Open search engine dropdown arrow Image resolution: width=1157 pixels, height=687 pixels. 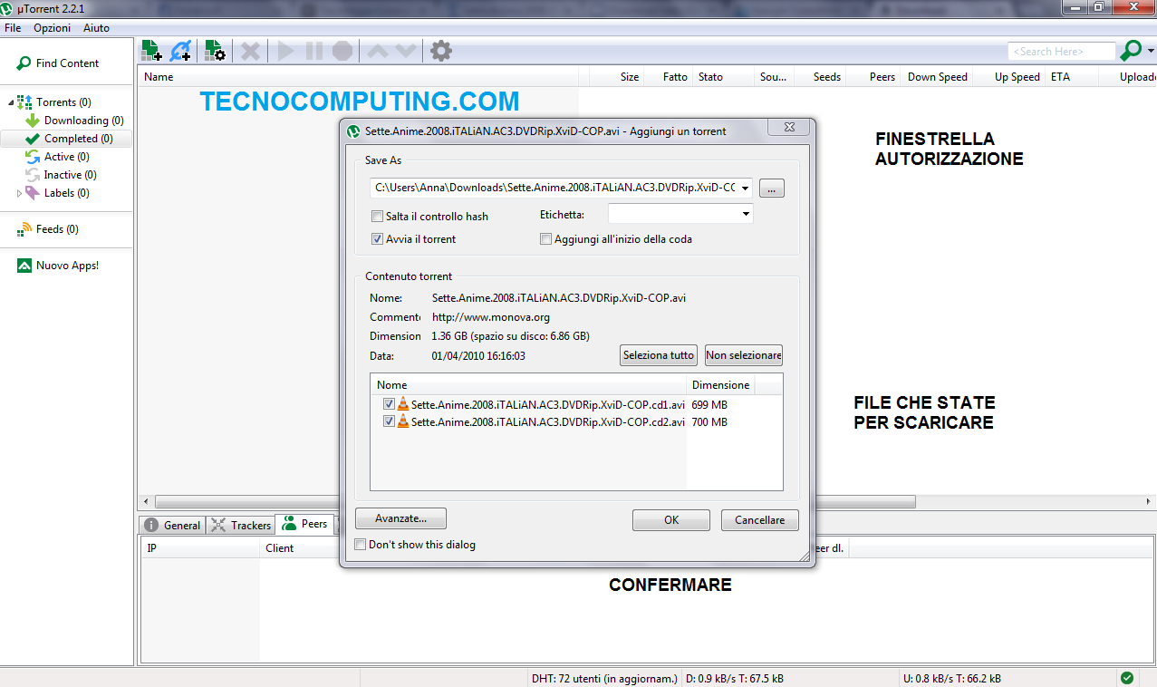tap(1151, 51)
